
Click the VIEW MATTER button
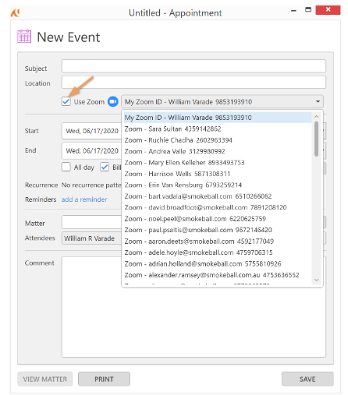coord(45,379)
